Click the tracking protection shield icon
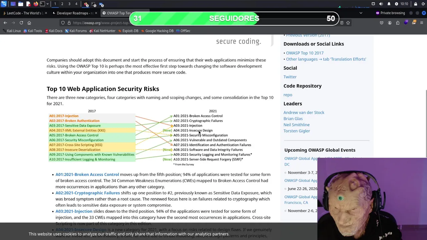The height and width of the screenshot is (240, 427). 63,23
